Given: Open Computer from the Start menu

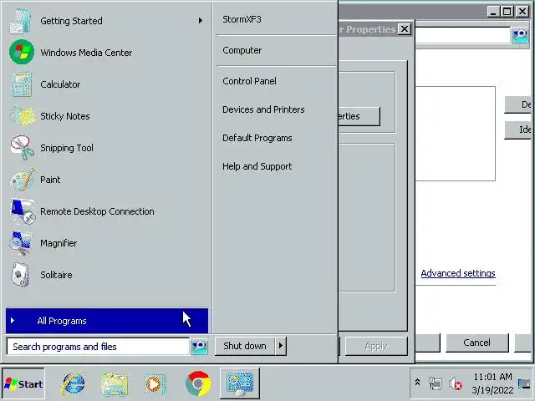Looking at the screenshot, I should coord(242,50).
